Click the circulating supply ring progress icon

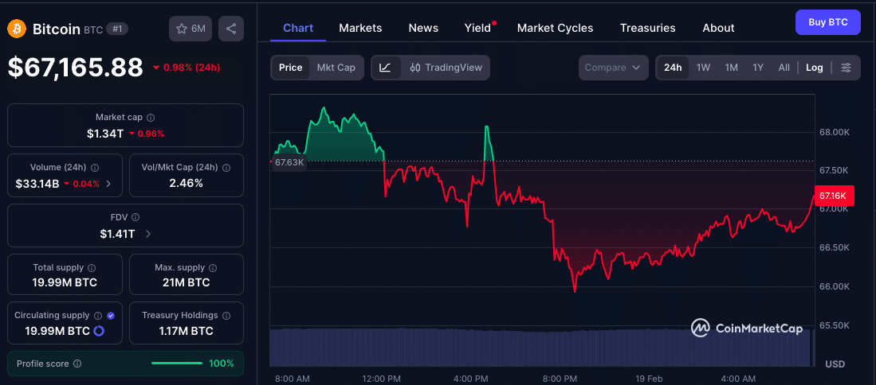pos(99,331)
